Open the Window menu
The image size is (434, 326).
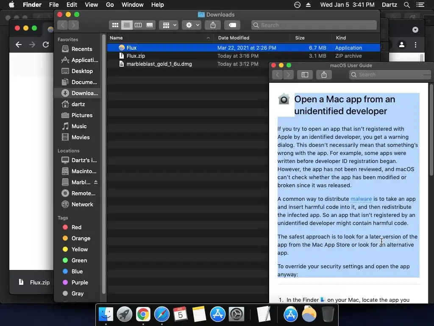click(133, 5)
